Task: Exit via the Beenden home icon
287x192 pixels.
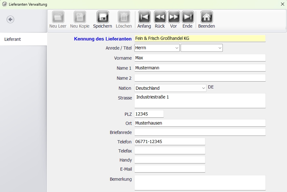Action: click(x=206, y=17)
